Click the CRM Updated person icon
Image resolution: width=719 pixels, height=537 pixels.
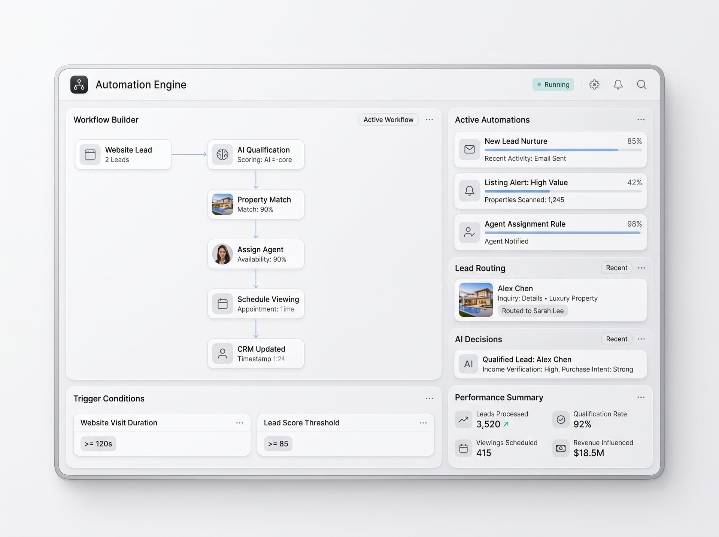tap(222, 354)
